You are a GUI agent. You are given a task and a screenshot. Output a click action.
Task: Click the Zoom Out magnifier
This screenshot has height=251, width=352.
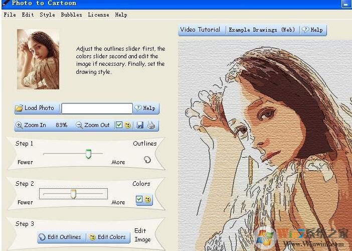point(79,125)
